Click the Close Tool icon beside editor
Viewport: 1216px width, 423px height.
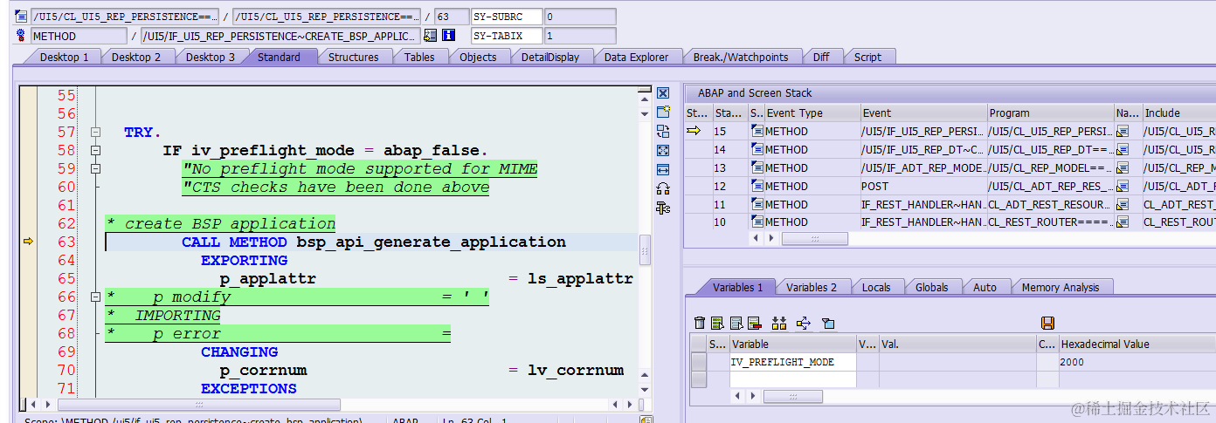point(663,92)
